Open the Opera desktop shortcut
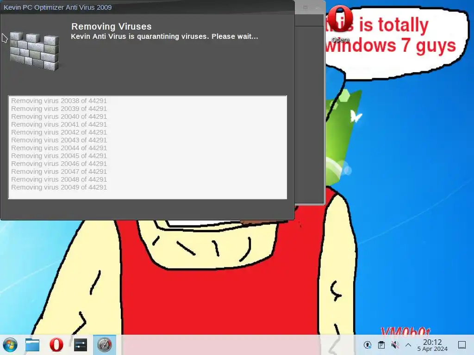Screen dimensions: 474x355 pos(340,24)
